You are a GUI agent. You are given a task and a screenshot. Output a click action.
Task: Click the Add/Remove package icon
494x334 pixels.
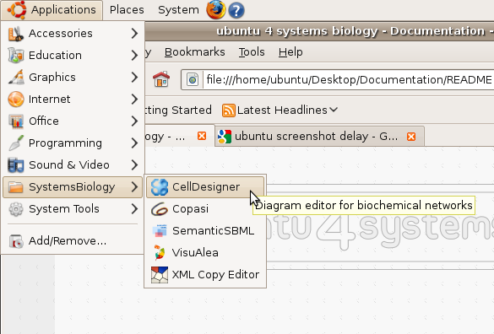click(x=16, y=241)
